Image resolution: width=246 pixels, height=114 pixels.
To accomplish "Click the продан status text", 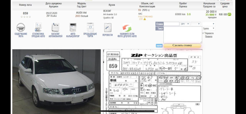I will pyautogui.click(x=212, y=17).
